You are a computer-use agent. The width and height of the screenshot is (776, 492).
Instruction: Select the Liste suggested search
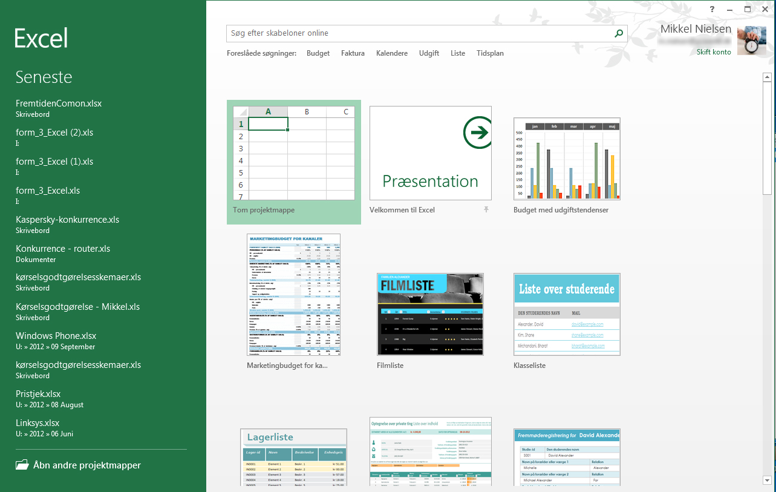(x=458, y=53)
